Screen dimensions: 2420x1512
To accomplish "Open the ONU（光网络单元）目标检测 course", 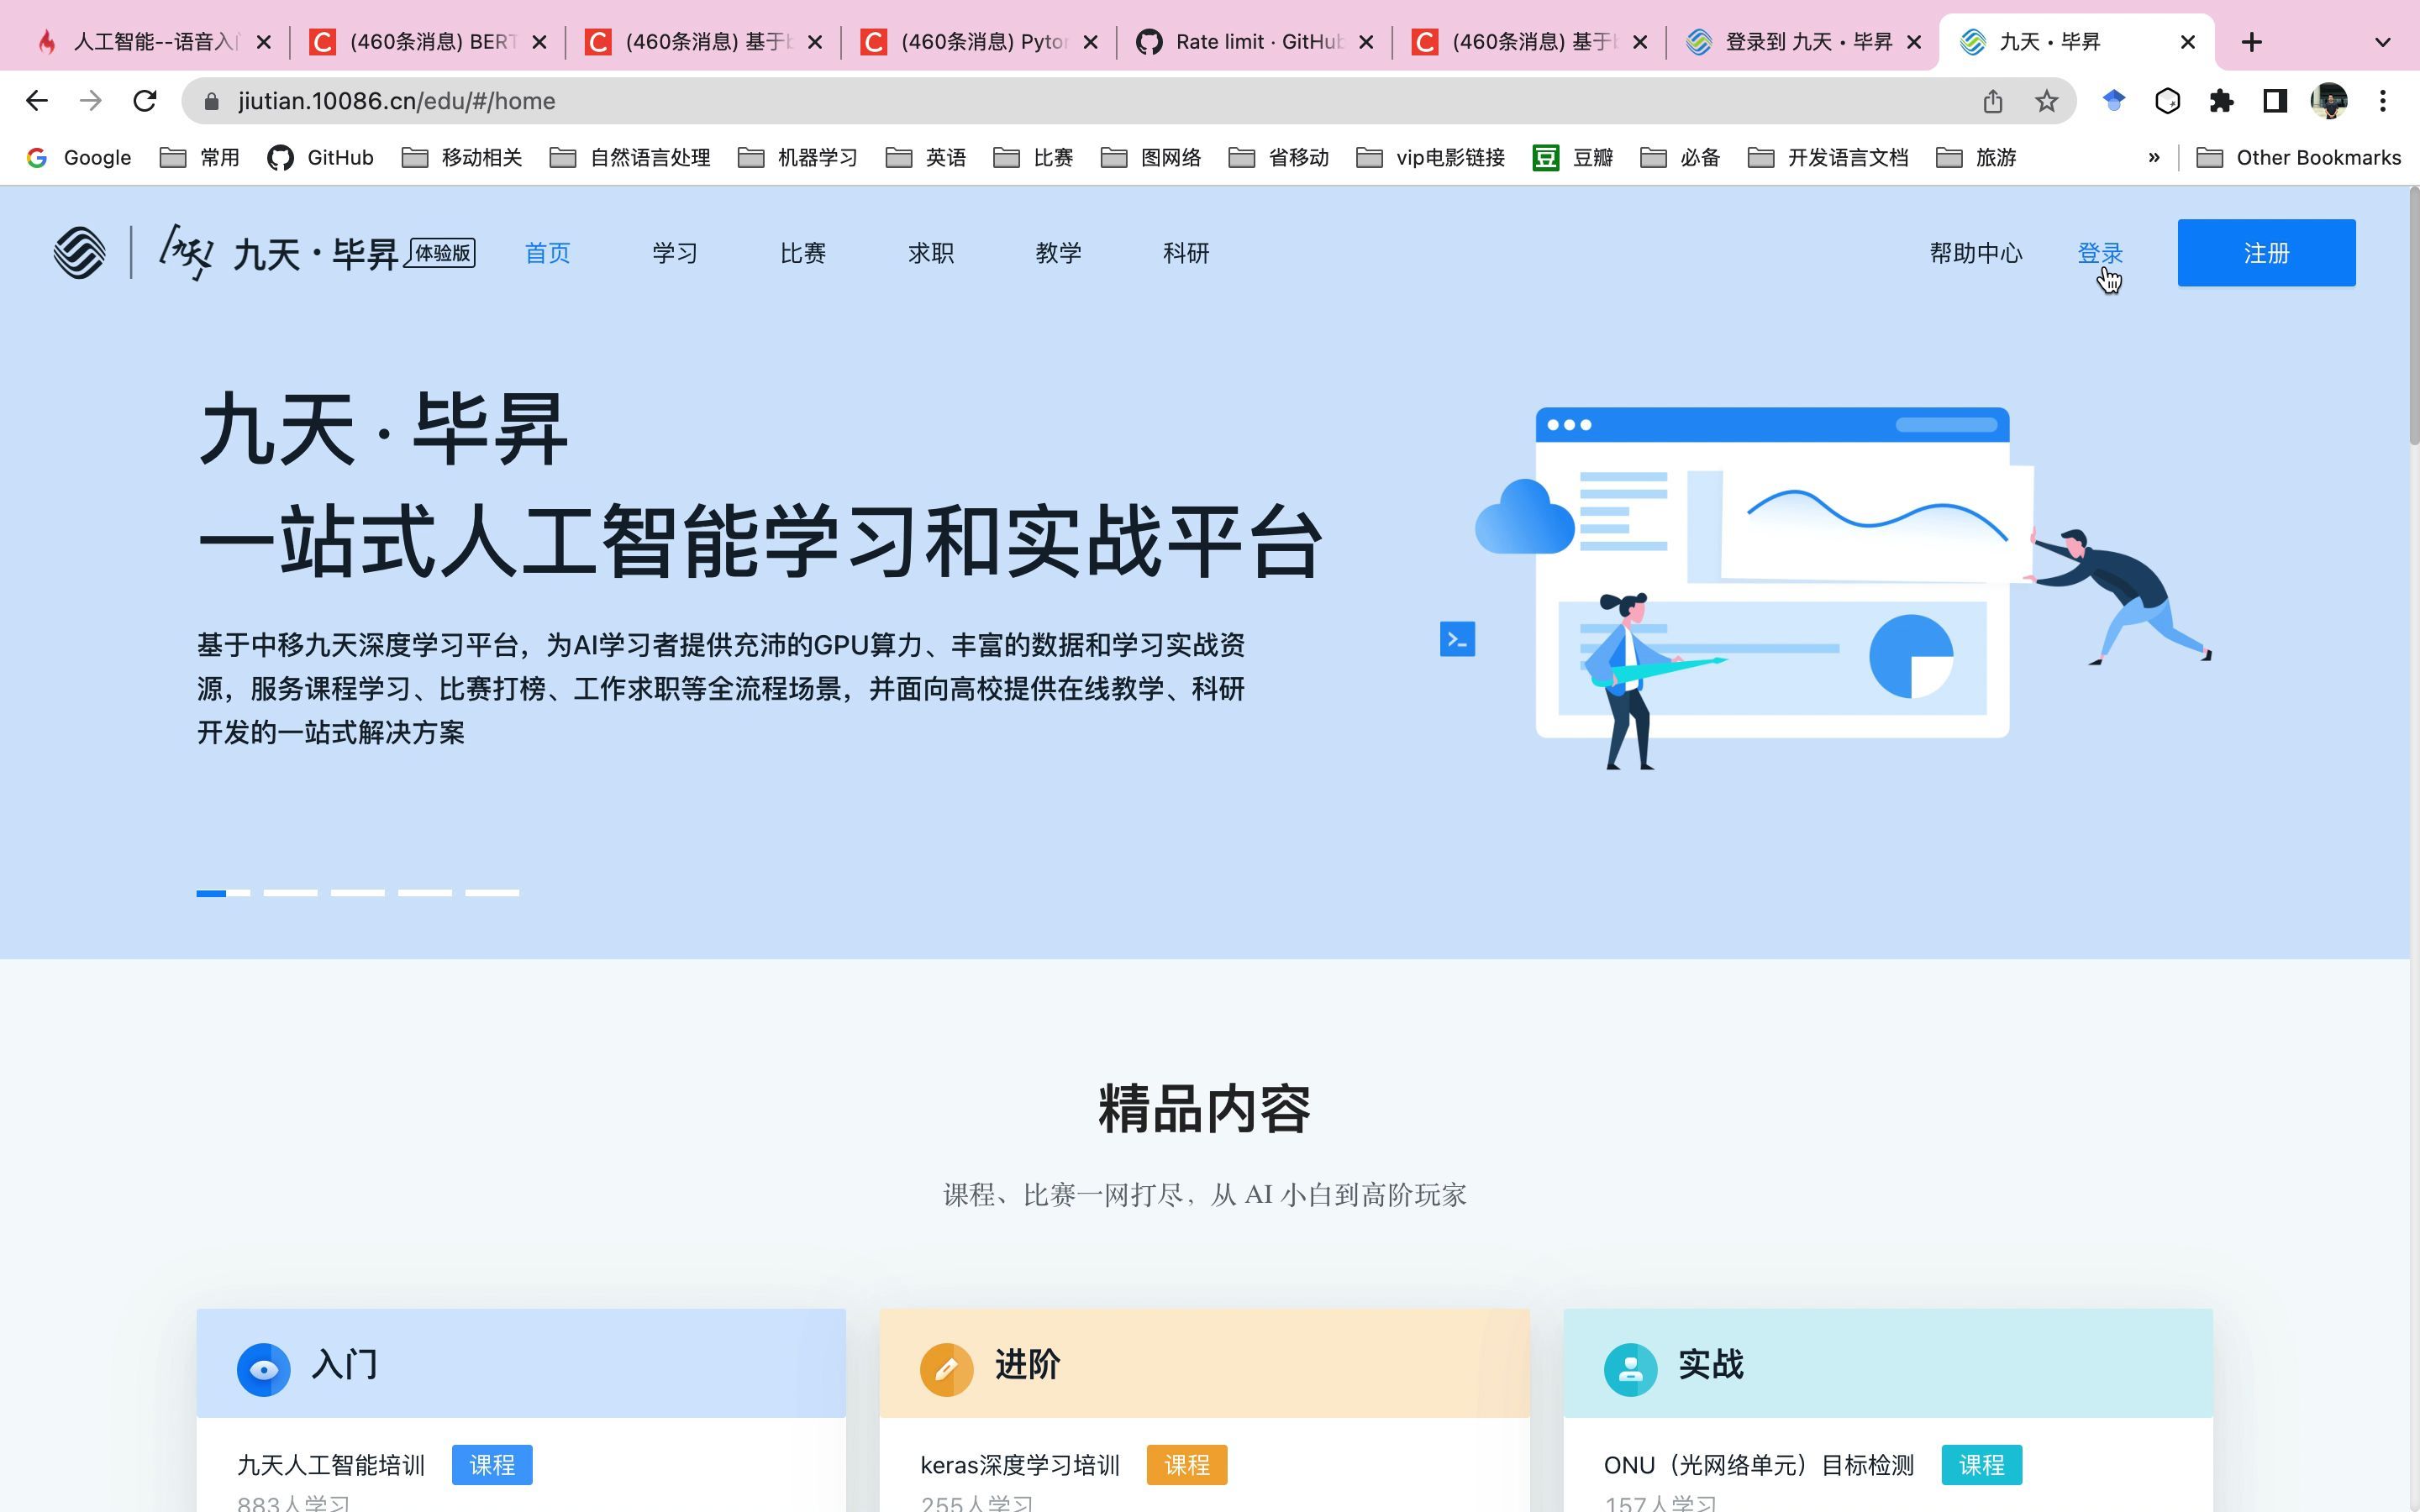I will [x=1759, y=1465].
